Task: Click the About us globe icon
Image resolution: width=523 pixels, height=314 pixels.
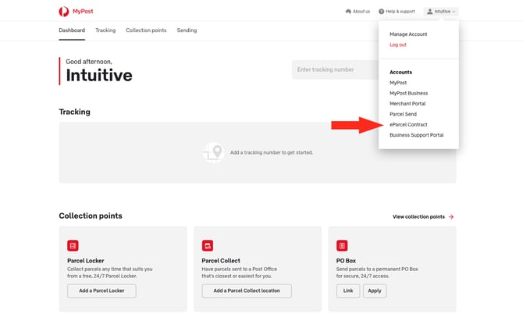Action: coord(348,12)
